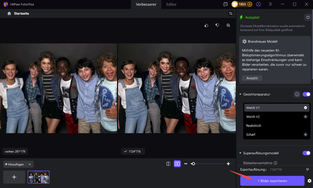Click the crop icon next to Startseite

(x=231, y=14)
